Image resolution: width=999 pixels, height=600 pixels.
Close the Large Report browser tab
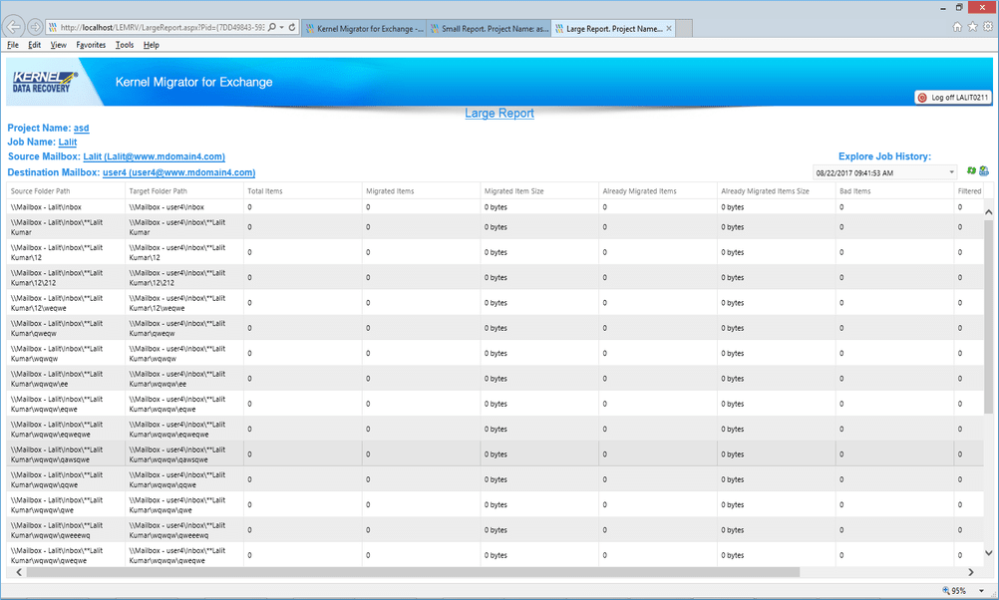tap(669, 29)
